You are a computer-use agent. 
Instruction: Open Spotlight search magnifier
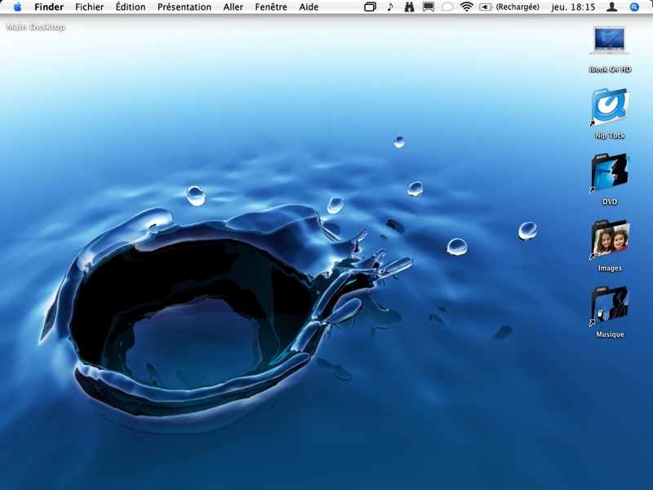(634, 7)
